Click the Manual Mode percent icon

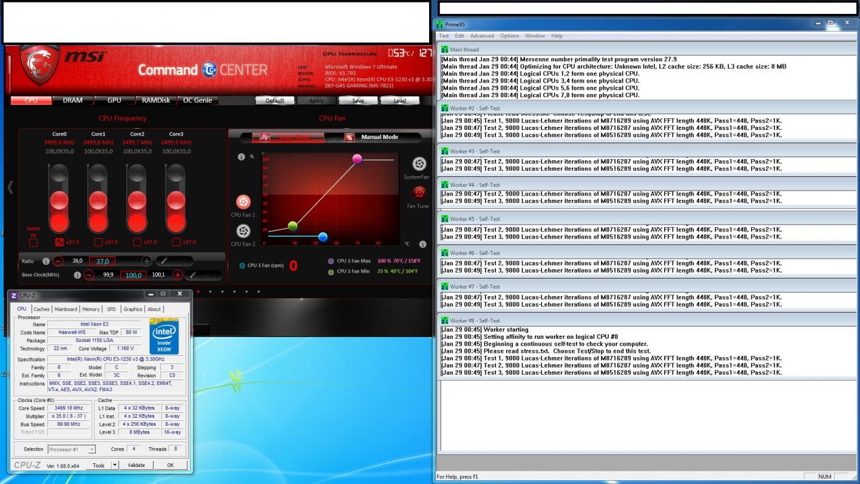pos(349,137)
